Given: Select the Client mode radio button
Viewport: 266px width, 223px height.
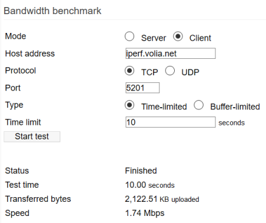Looking at the screenshot, I should point(178,36).
